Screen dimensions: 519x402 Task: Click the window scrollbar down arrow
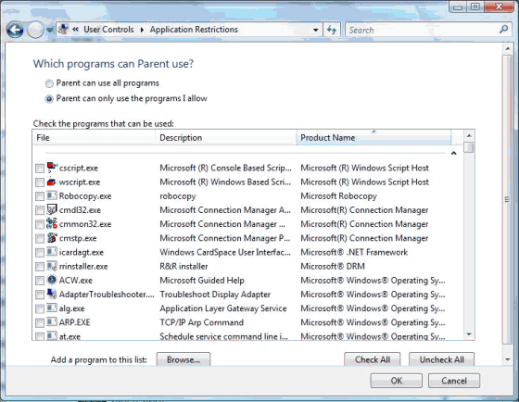[508, 359]
